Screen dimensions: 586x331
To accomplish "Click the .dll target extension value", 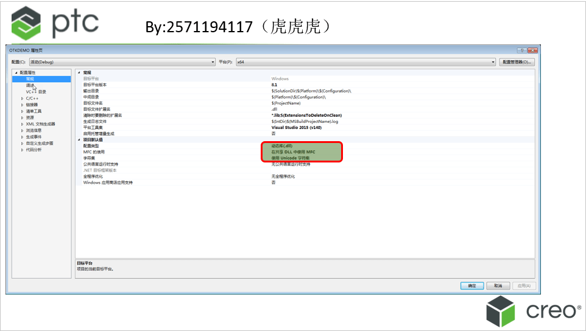I will tap(274, 109).
